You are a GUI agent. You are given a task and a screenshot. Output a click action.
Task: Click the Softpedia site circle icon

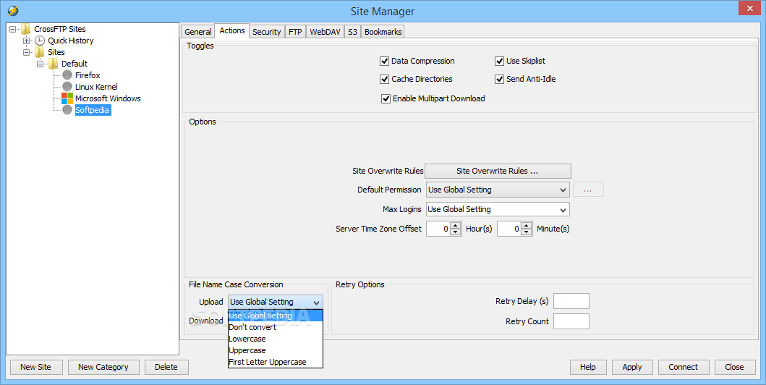coord(67,110)
